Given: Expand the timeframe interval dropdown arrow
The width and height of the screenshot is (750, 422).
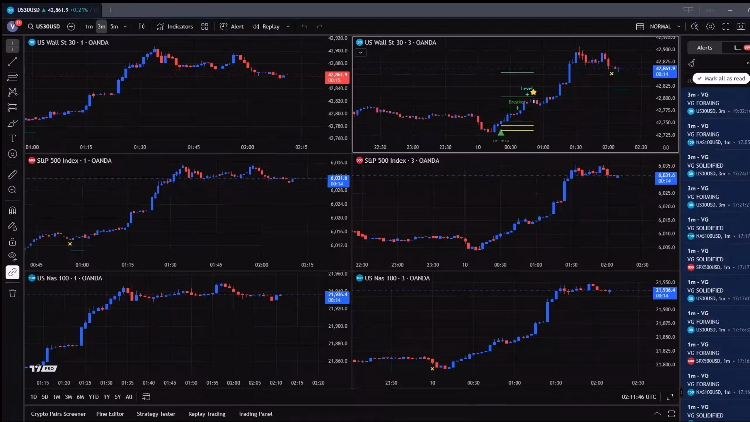Looking at the screenshot, I should point(125,27).
